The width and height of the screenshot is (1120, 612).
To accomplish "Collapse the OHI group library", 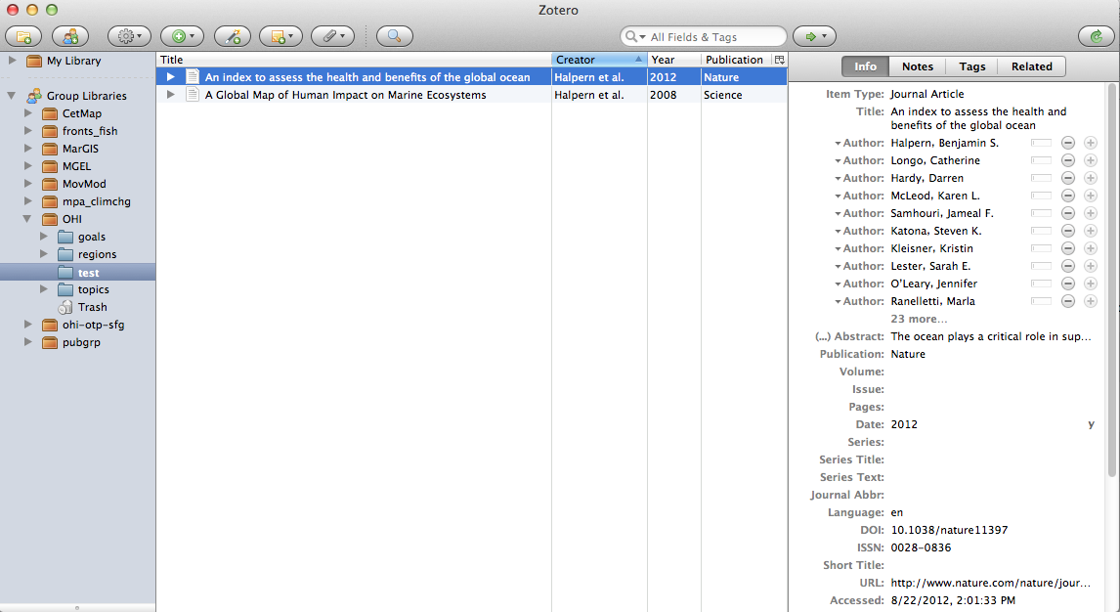I will tap(27, 219).
